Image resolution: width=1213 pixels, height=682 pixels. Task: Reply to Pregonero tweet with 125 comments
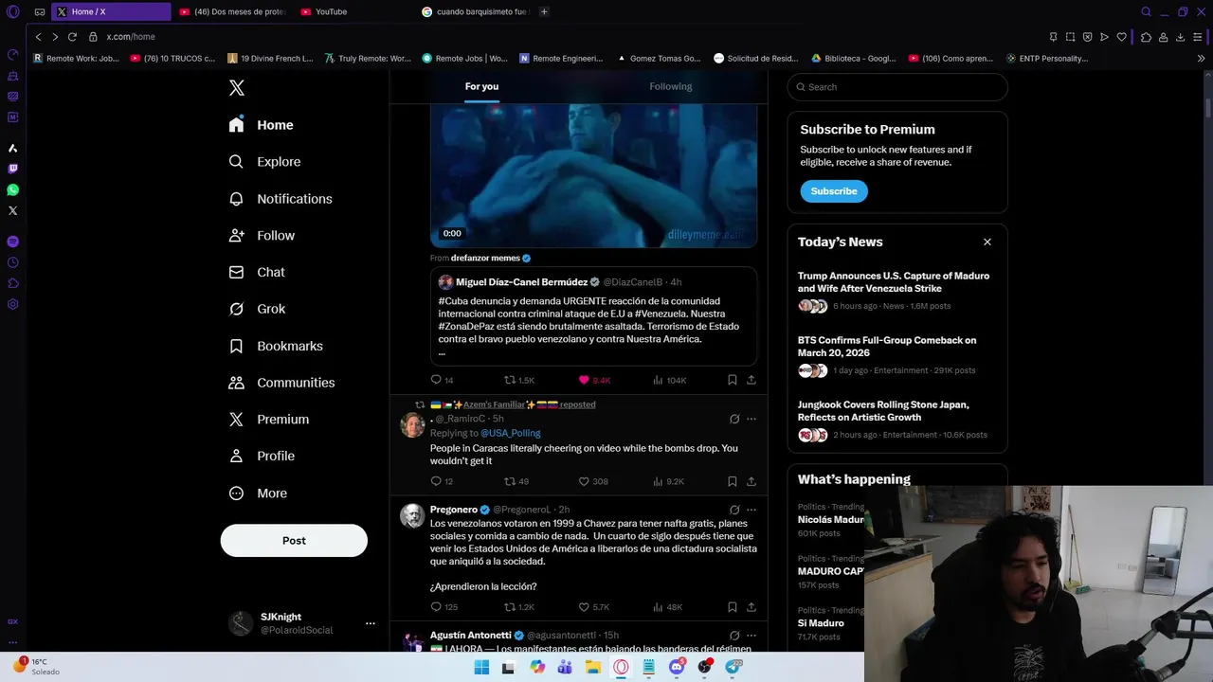(436, 607)
